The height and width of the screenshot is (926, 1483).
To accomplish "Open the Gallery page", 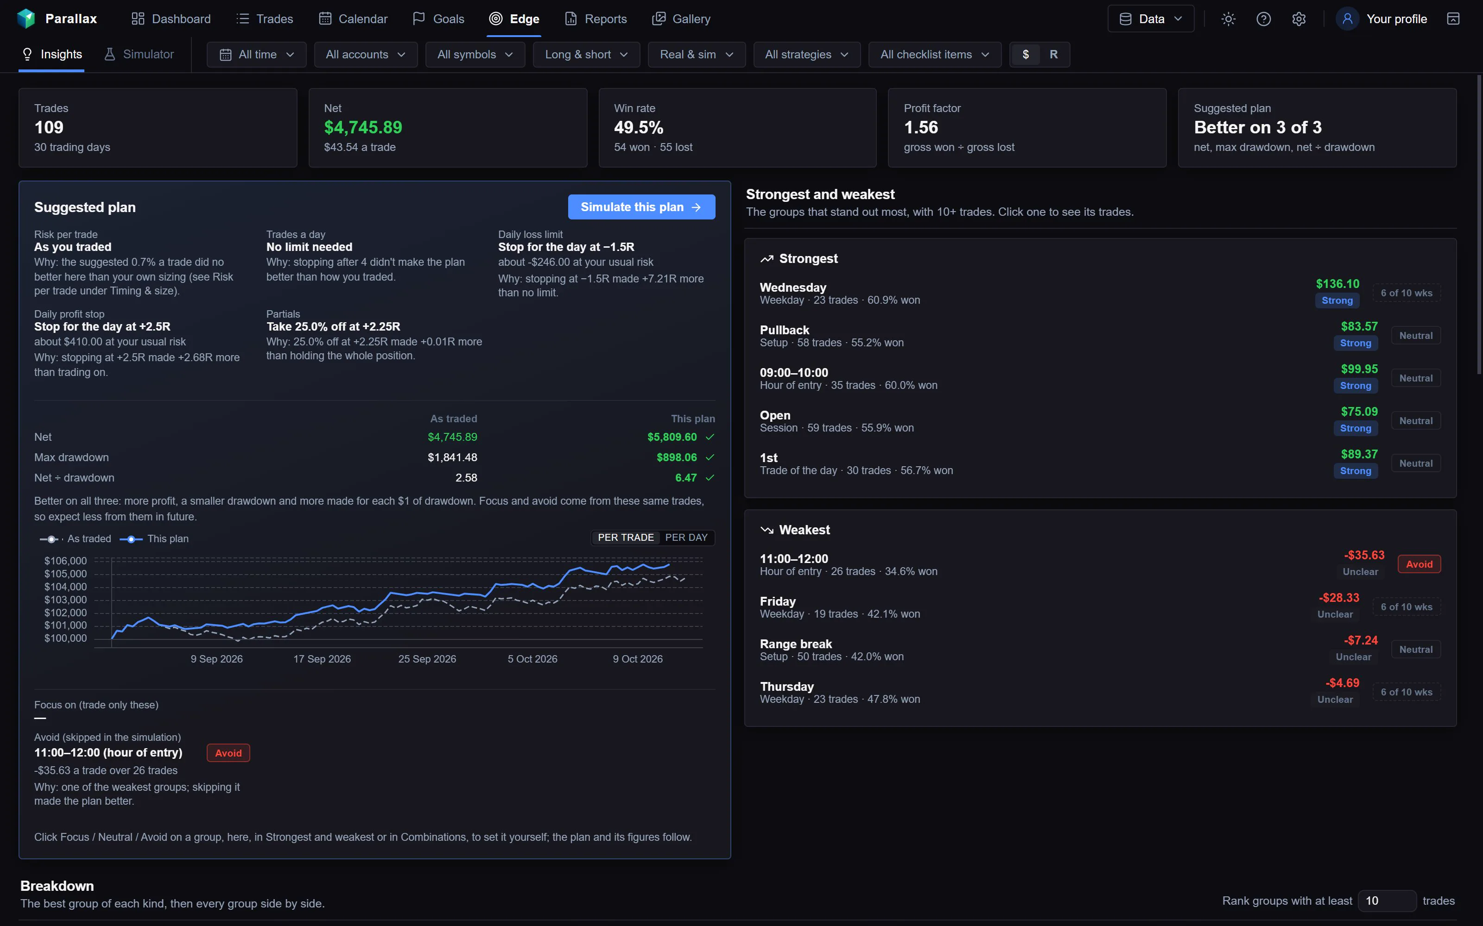I will click(x=681, y=19).
